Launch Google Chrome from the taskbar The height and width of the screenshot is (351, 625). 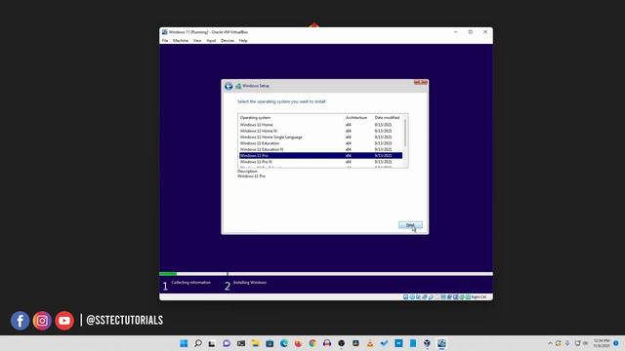tap(312, 343)
